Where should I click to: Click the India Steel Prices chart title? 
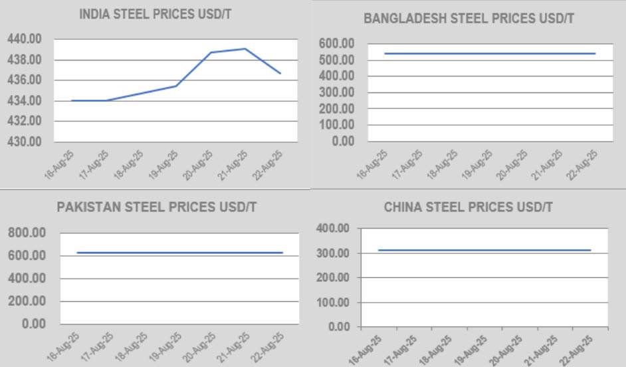click(x=155, y=14)
